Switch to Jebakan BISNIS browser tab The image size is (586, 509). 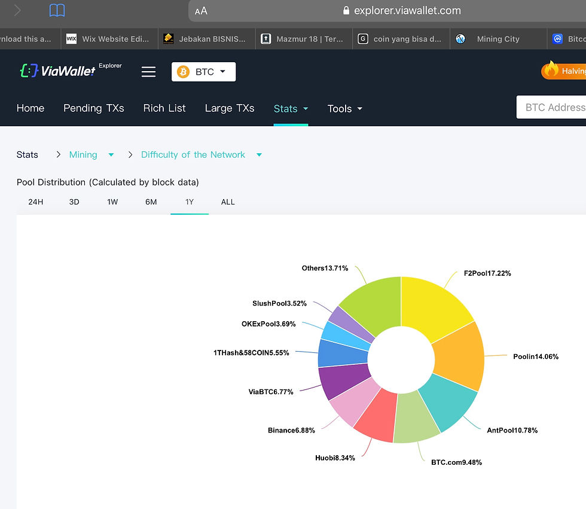tap(207, 39)
